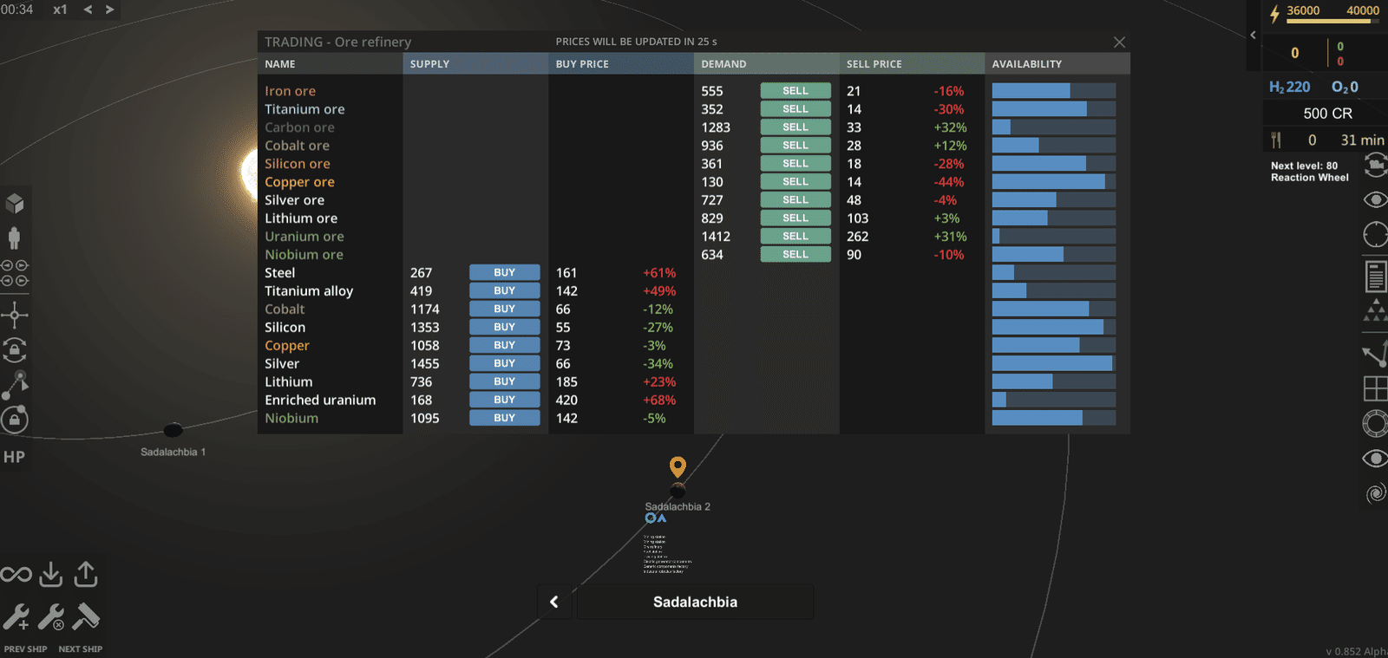1388x658 pixels.
Task: Select the wrench with plus icon
Action: click(16, 617)
